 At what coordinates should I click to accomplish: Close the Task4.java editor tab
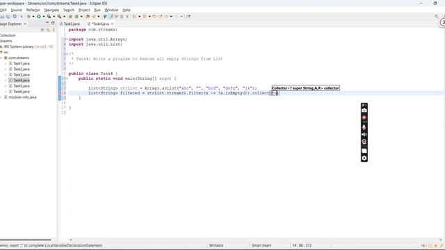113,24
